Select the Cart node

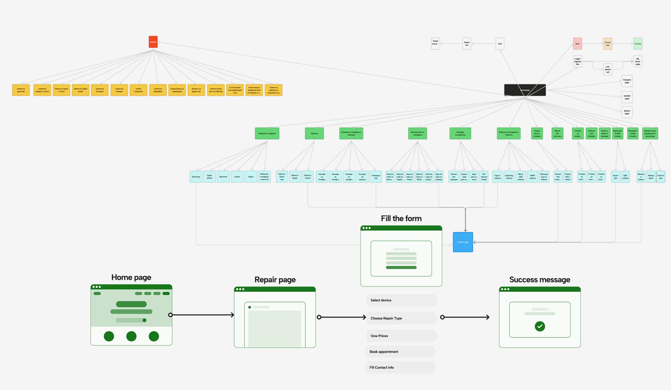point(500,43)
